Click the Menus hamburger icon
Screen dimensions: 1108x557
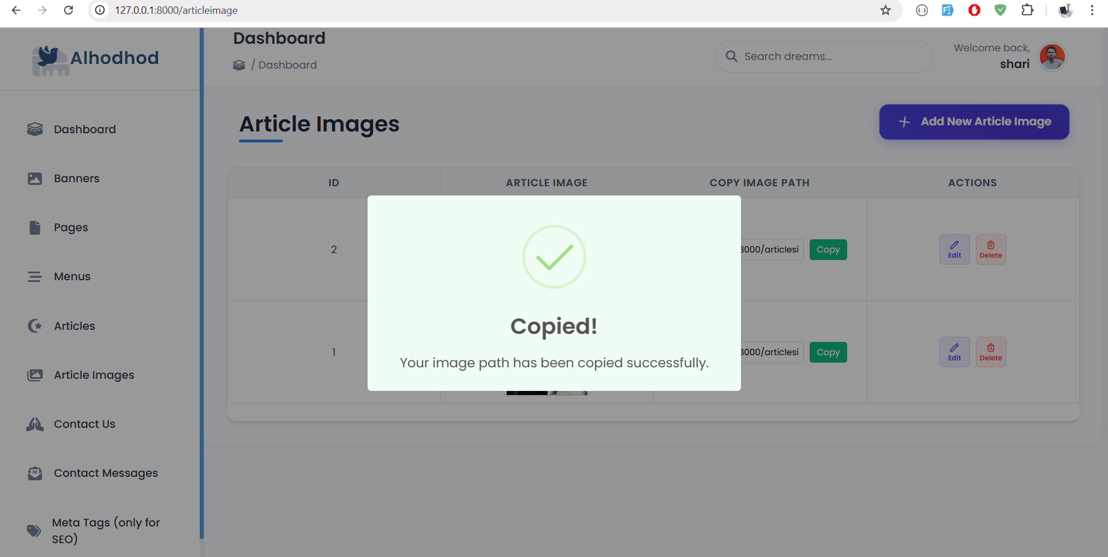[35, 277]
